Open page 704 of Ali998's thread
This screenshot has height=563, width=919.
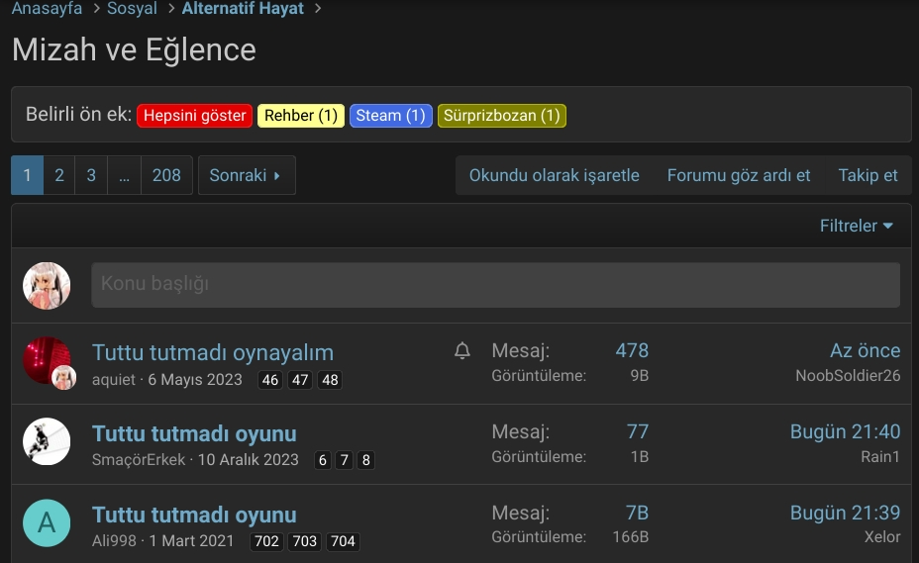(343, 541)
